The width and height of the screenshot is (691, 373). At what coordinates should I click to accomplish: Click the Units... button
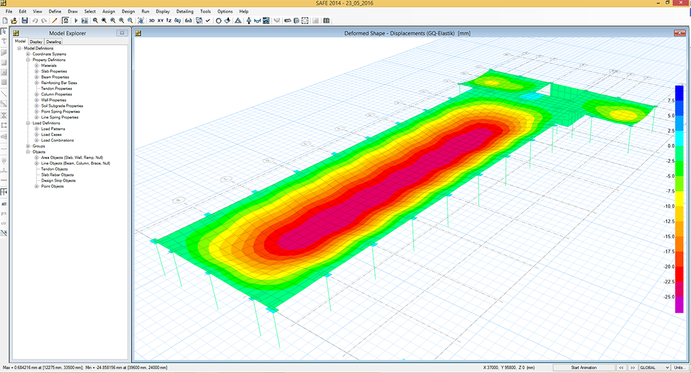[680, 368]
